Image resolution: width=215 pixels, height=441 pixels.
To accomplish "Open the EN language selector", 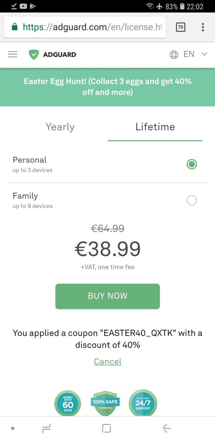I will coord(189,54).
